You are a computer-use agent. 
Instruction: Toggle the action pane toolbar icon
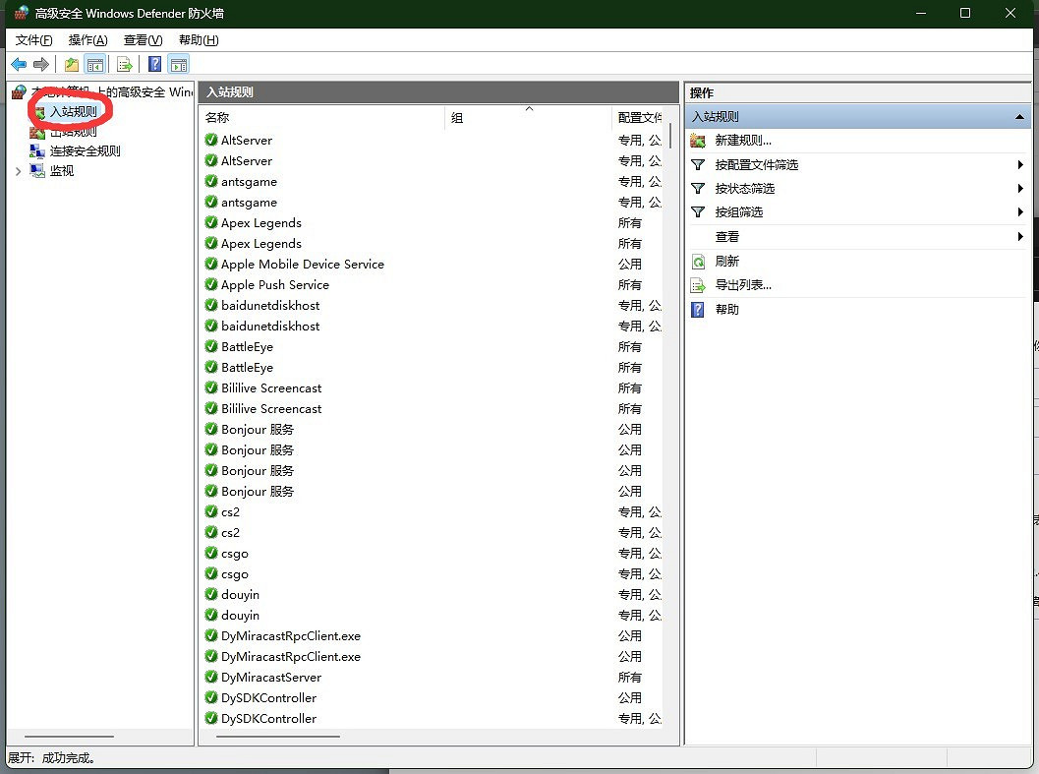coord(178,65)
